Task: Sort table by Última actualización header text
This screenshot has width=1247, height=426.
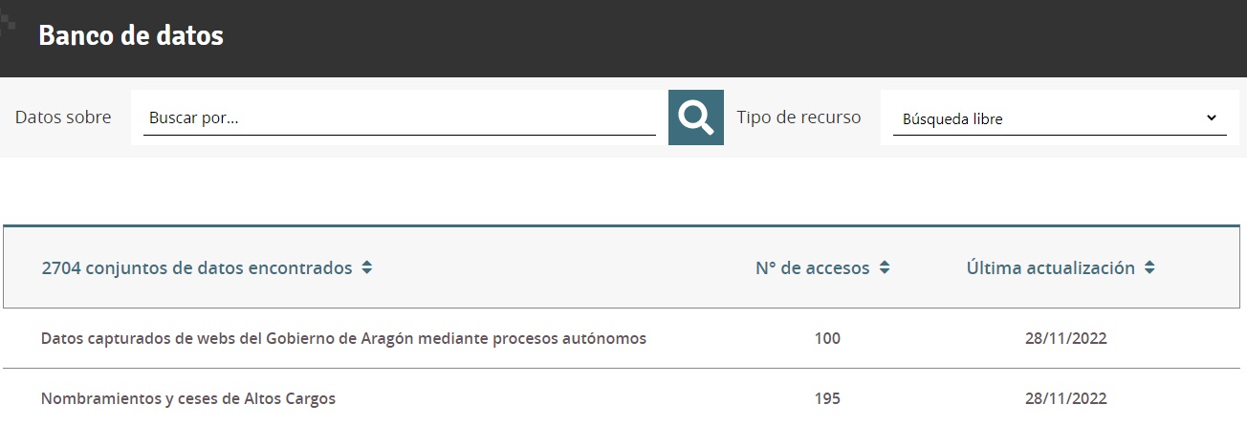Action: 1051,268
